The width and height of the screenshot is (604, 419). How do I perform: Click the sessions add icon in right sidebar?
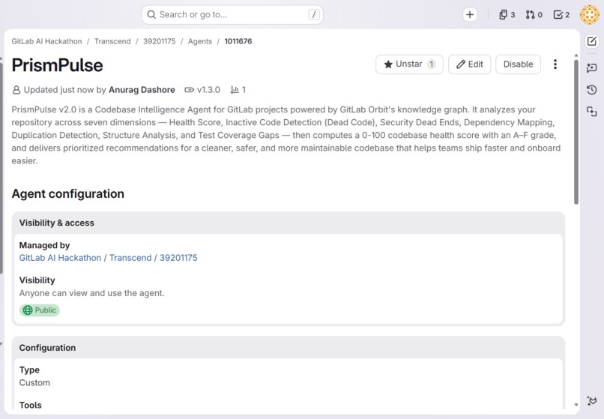coord(592,112)
